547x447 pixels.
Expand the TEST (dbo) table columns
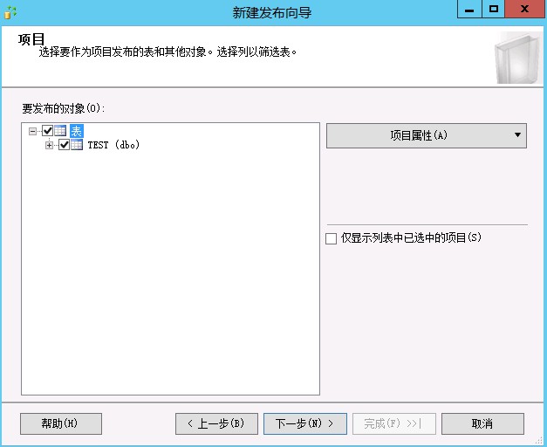click(50, 145)
